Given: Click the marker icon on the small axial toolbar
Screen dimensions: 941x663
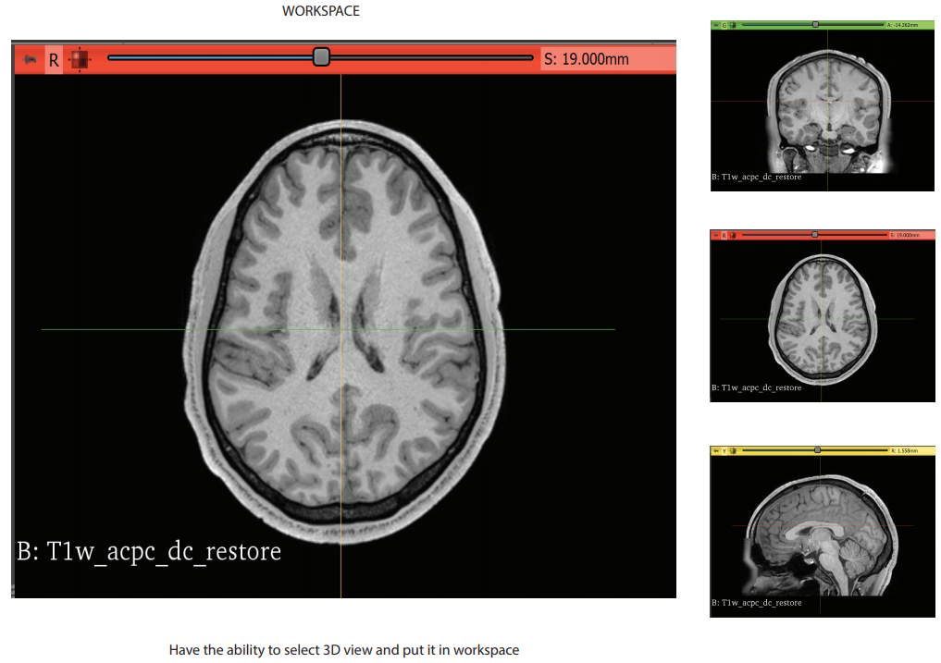Looking at the screenshot, I should [x=734, y=236].
